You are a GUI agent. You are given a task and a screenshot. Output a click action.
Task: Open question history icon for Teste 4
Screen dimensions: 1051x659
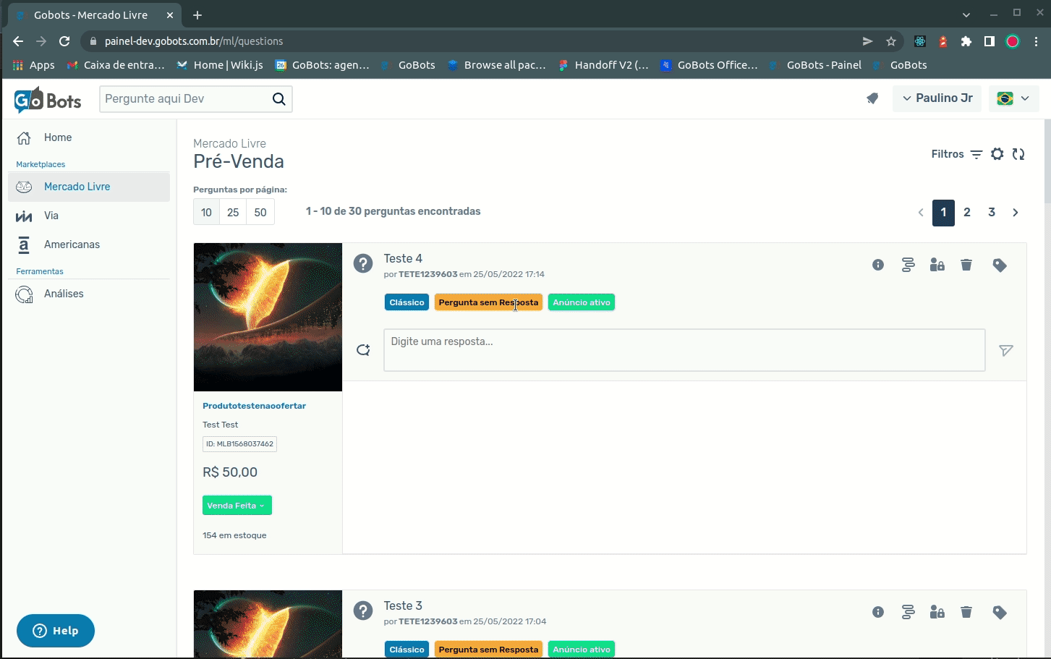[908, 265]
